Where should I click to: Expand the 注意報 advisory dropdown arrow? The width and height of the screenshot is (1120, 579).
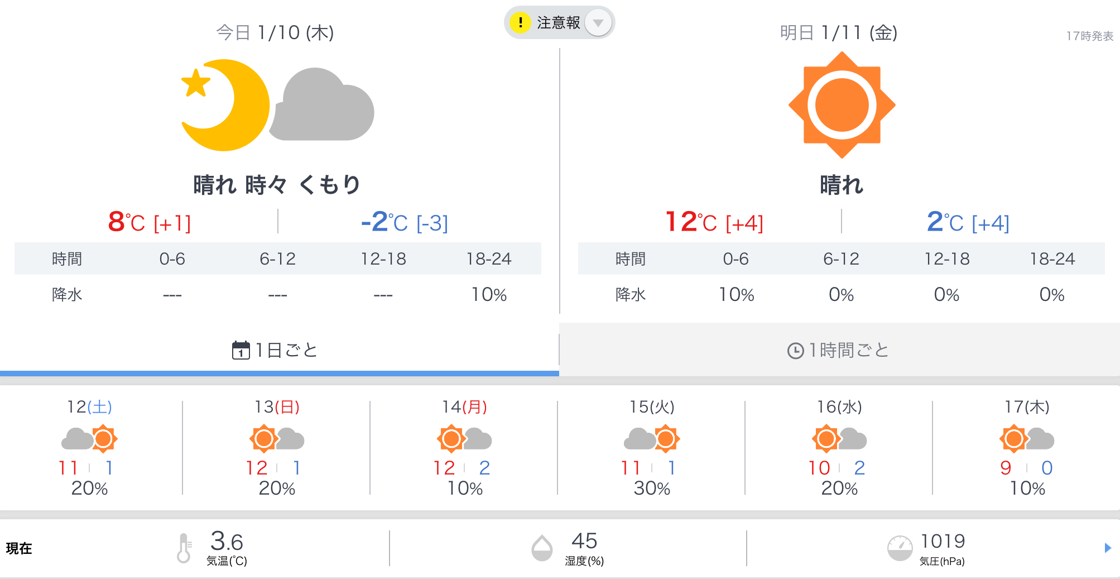(x=598, y=23)
